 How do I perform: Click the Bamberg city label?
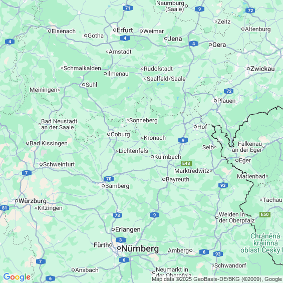click(x=117, y=186)
